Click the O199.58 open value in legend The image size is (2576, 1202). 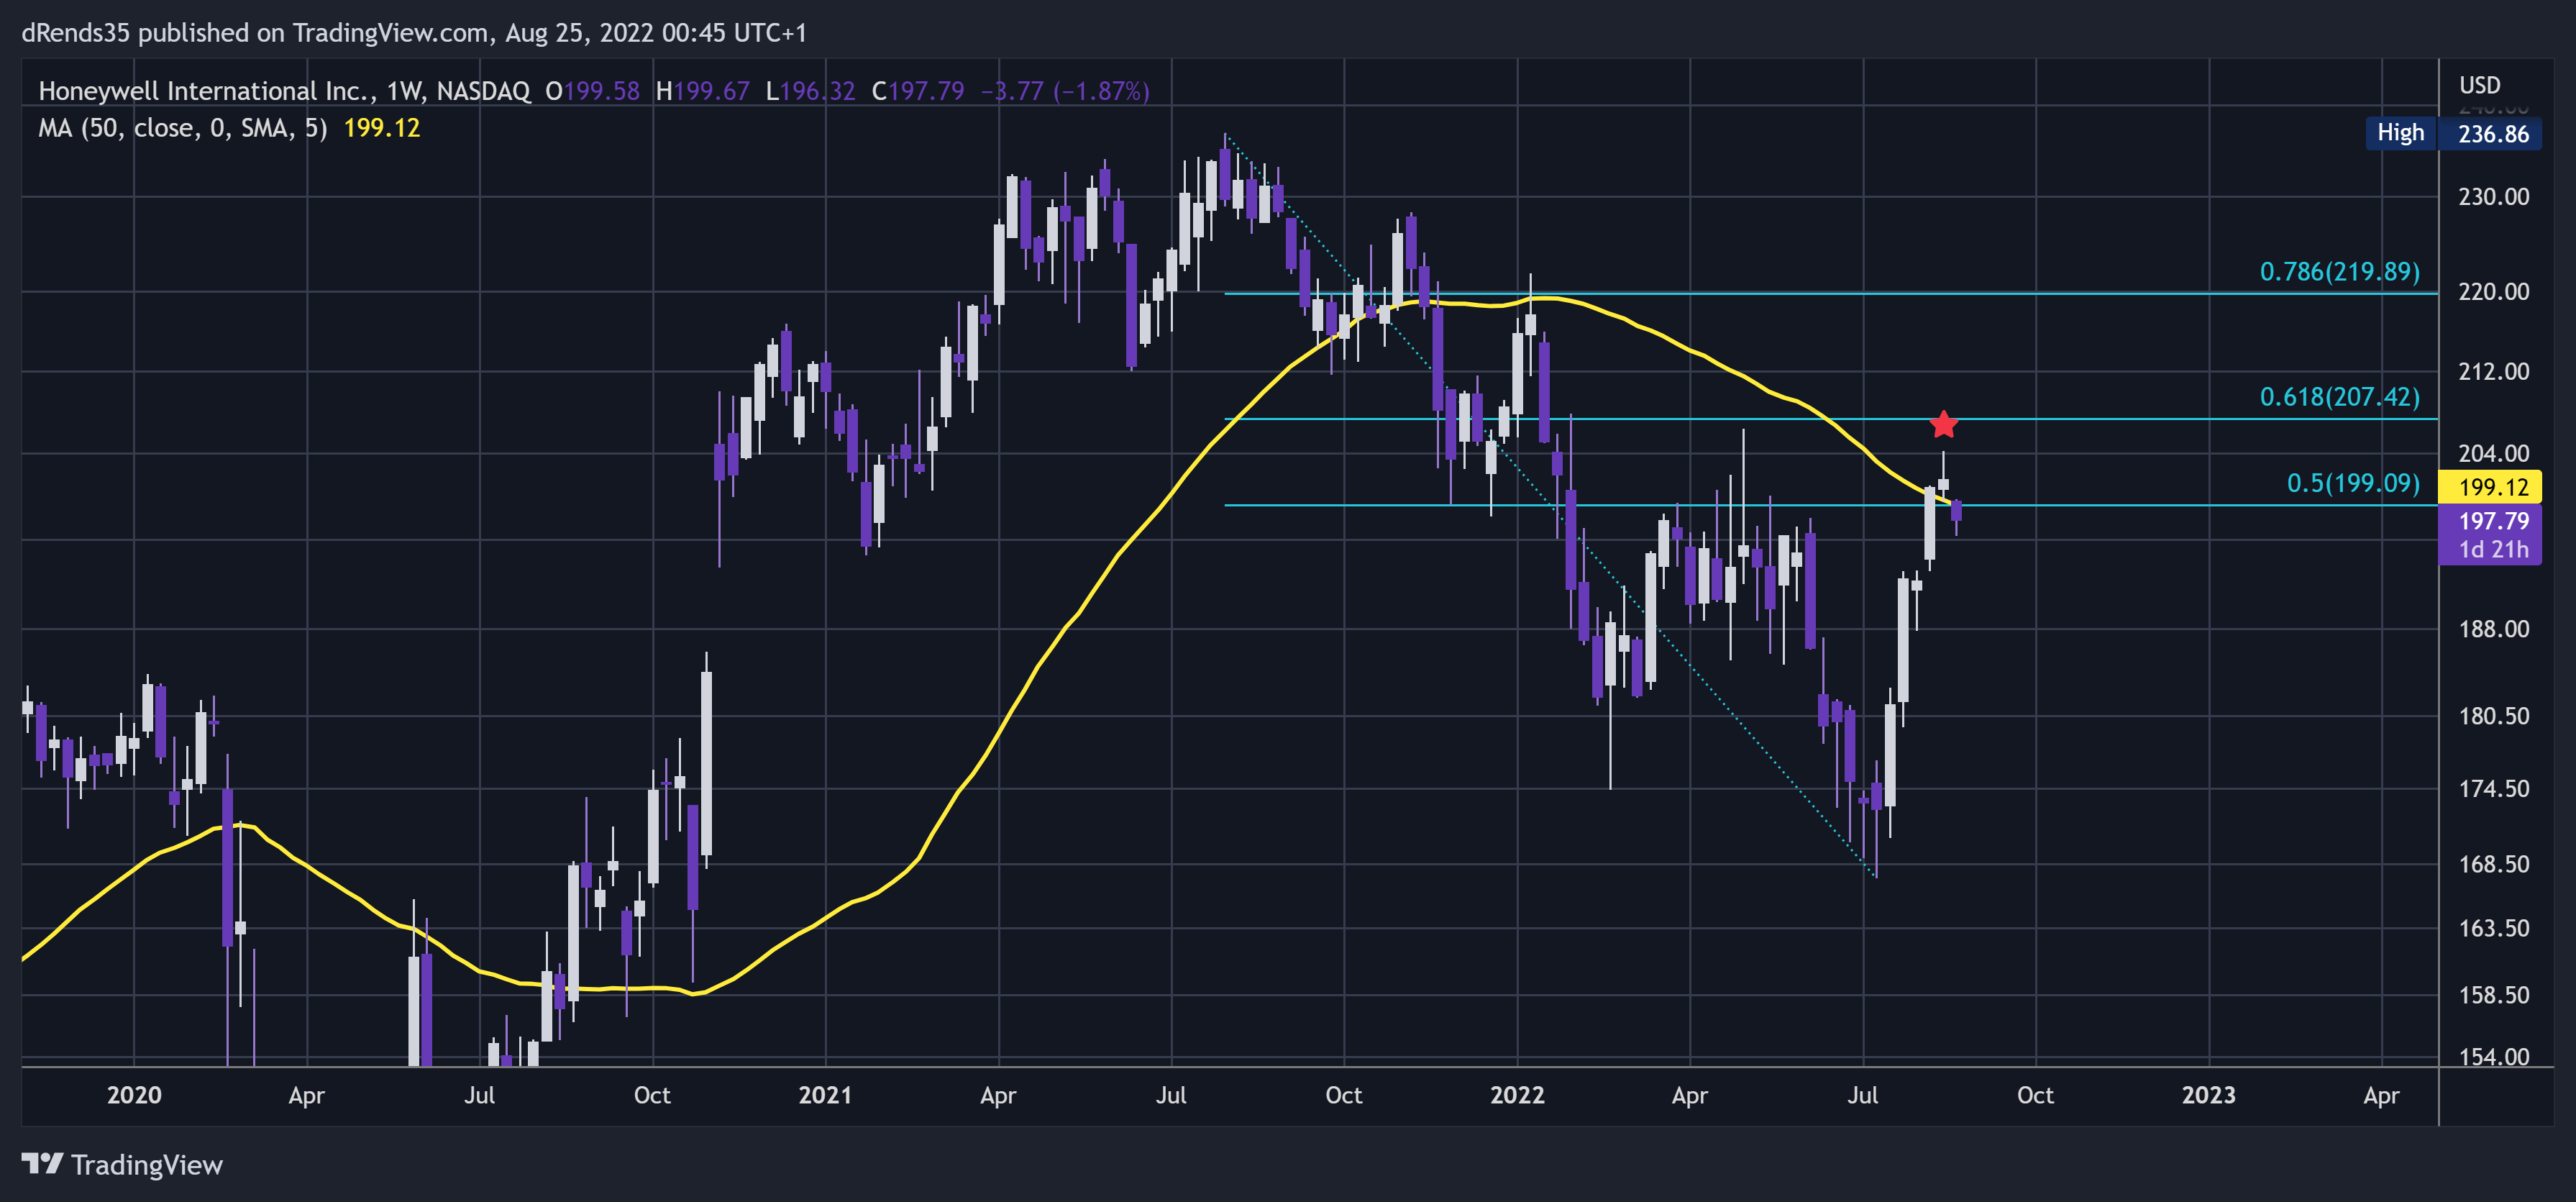coord(592,91)
